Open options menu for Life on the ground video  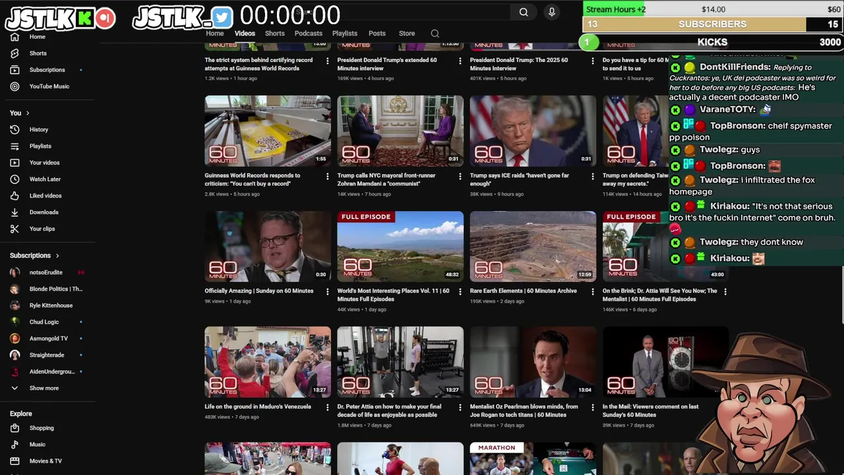[327, 408]
